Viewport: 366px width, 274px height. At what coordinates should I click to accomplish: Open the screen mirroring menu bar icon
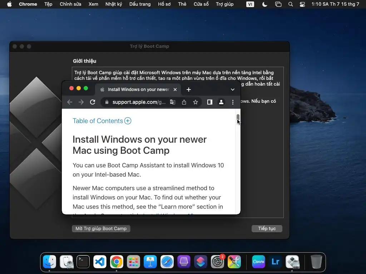(278, 4)
